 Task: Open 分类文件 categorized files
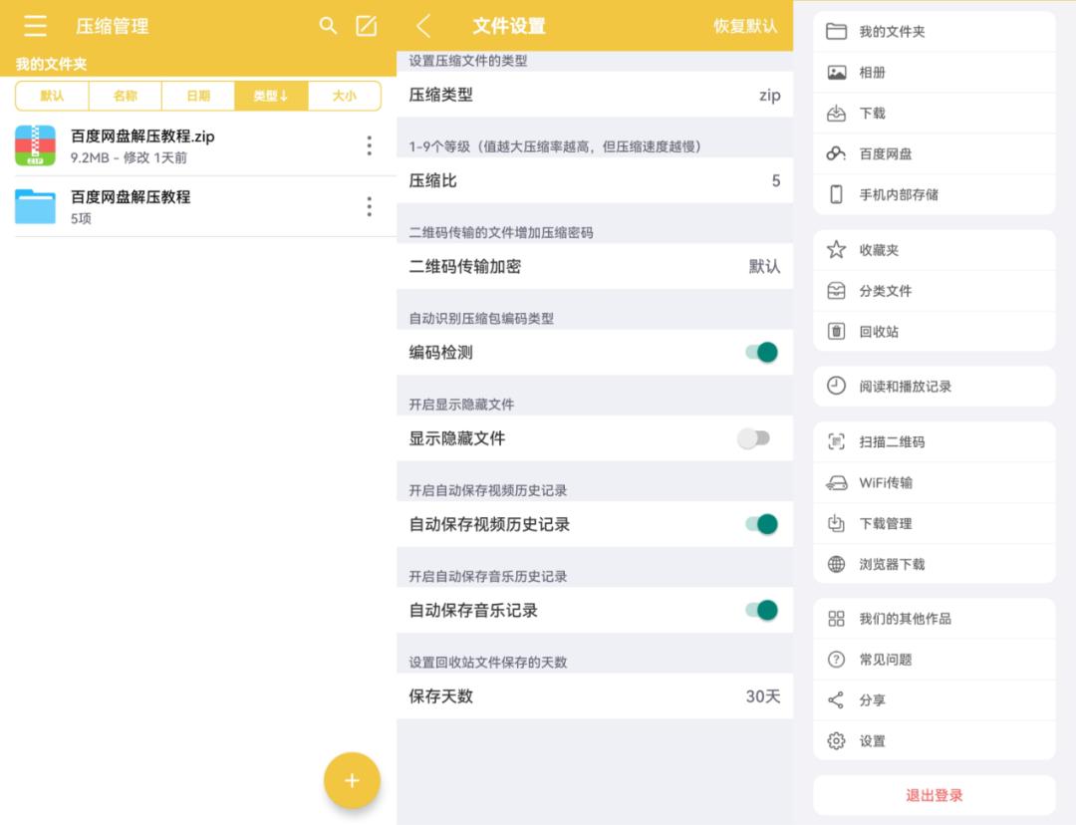click(933, 289)
